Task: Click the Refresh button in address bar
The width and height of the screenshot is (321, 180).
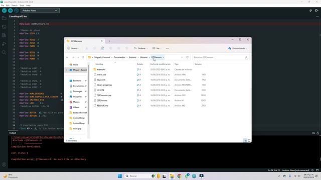Action: coord(187,57)
